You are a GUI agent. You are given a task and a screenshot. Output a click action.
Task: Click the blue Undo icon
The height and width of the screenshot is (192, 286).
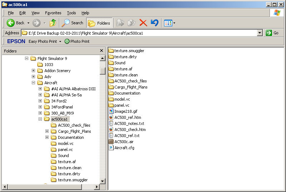point(155,23)
